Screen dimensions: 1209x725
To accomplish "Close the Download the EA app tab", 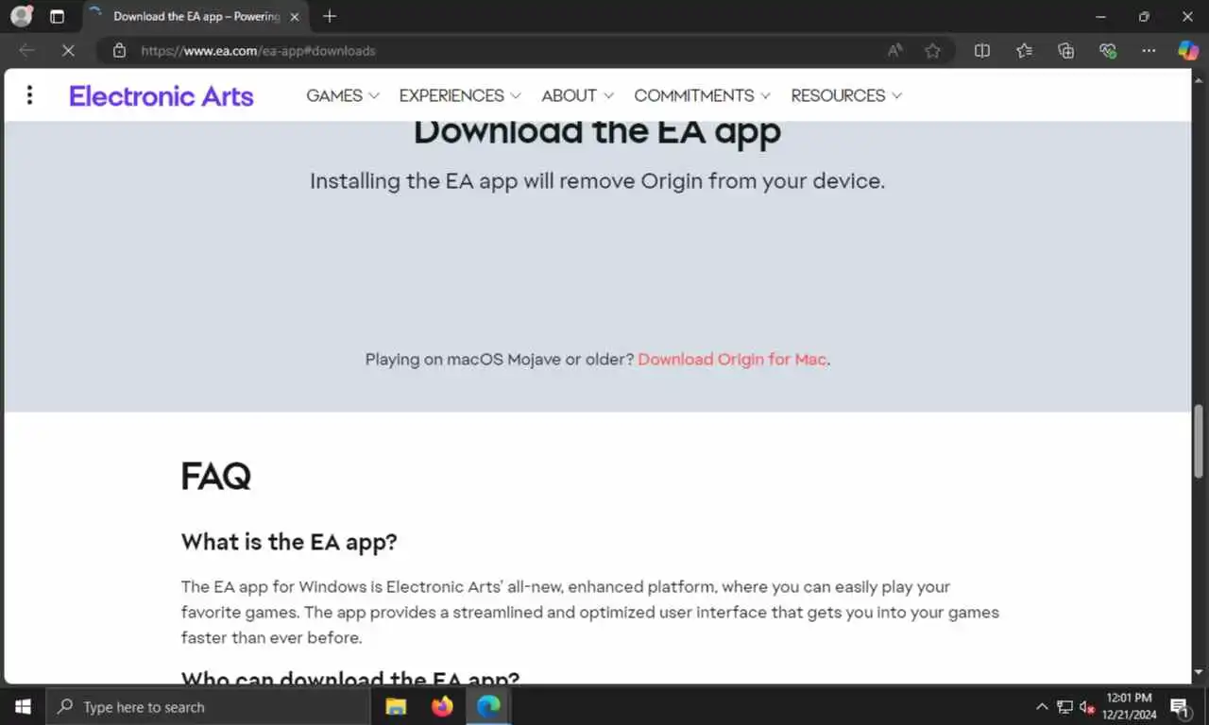I will point(295,17).
